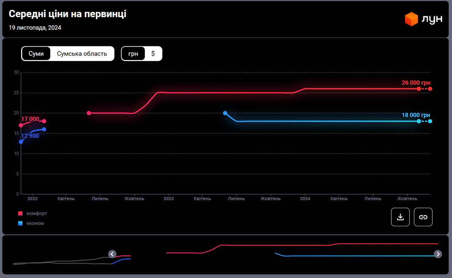Viewport: 452px width, 278px height.
Task: Click the orange ЛУН cube logo
Action: click(411, 19)
